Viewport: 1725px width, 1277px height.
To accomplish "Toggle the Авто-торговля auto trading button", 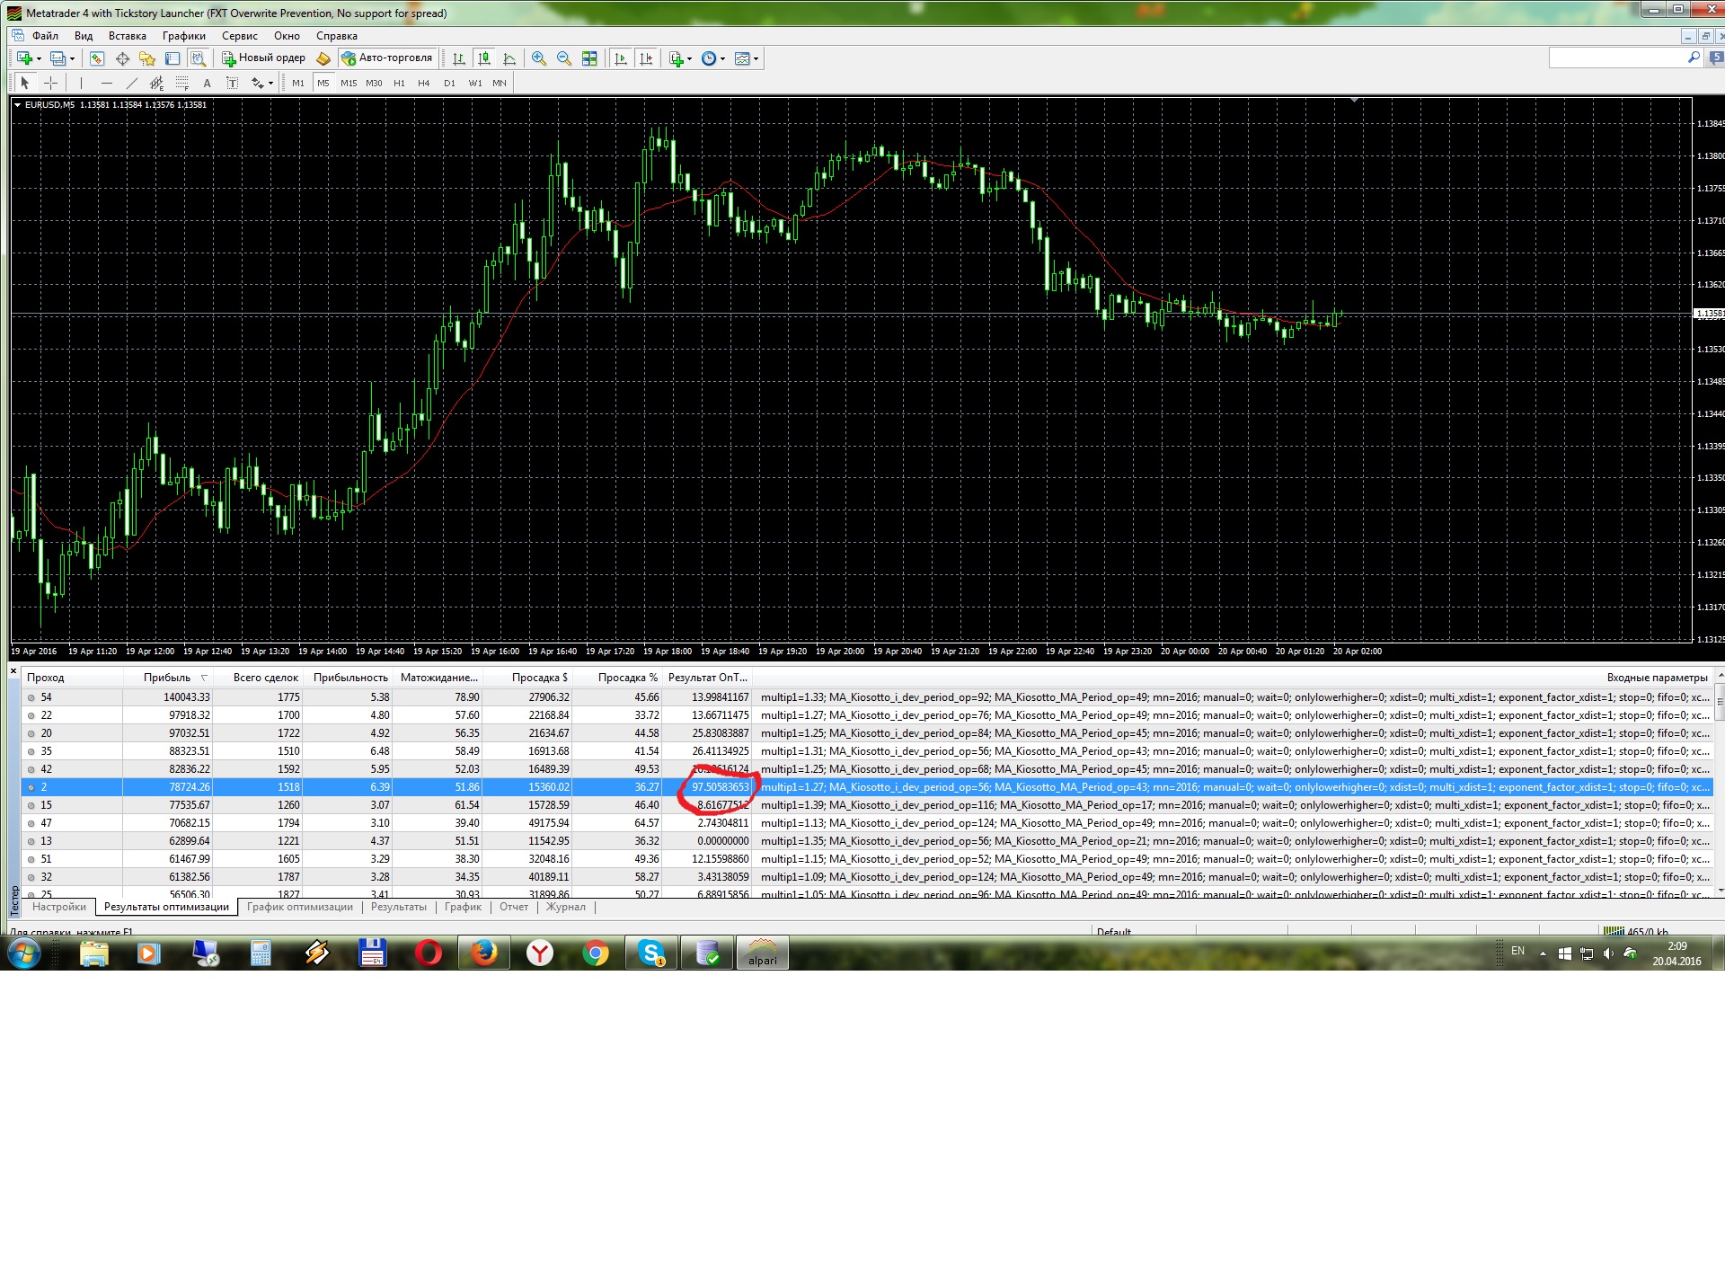I will 387,58.
